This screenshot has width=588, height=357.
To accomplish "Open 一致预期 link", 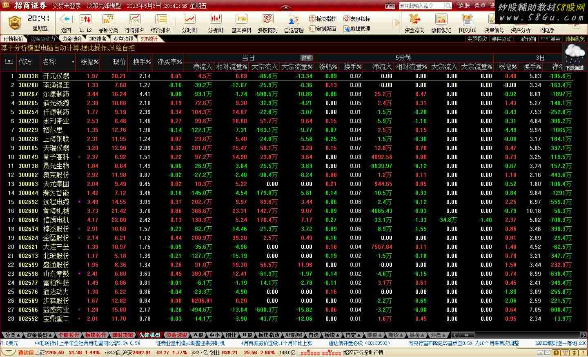I will tap(526, 39).
